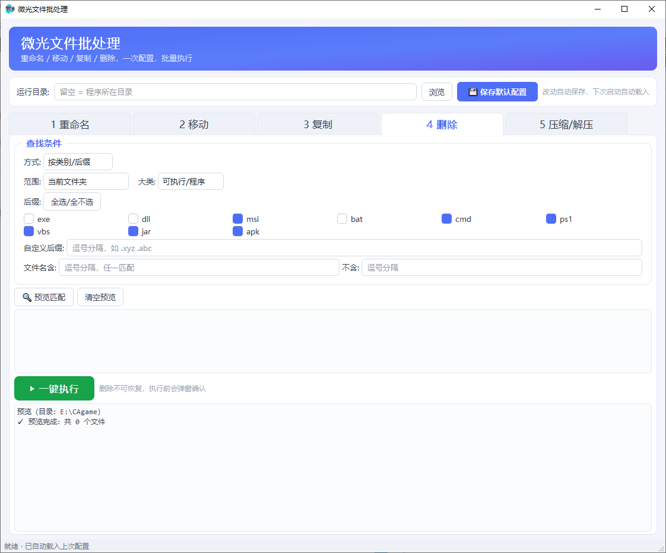Deselect the apk suffix checkbox

pos(238,231)
